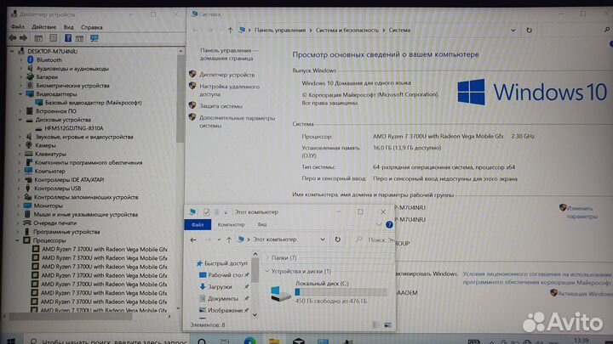The image size is (613, 344).
Task: Click the Windows Start button
Action: click(x=11, y=341)
